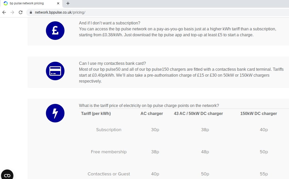Click the padlock site info icon
Viewport: 289px width, 179px height.
31,12
